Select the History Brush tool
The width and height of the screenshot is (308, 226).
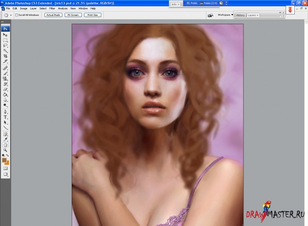(x=5, y=84)
